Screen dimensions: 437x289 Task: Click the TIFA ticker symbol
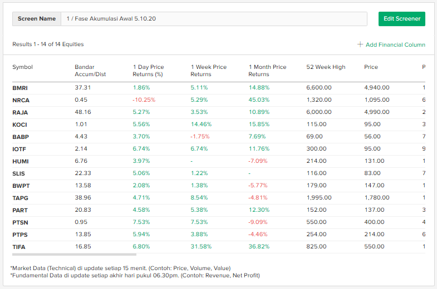19,247
